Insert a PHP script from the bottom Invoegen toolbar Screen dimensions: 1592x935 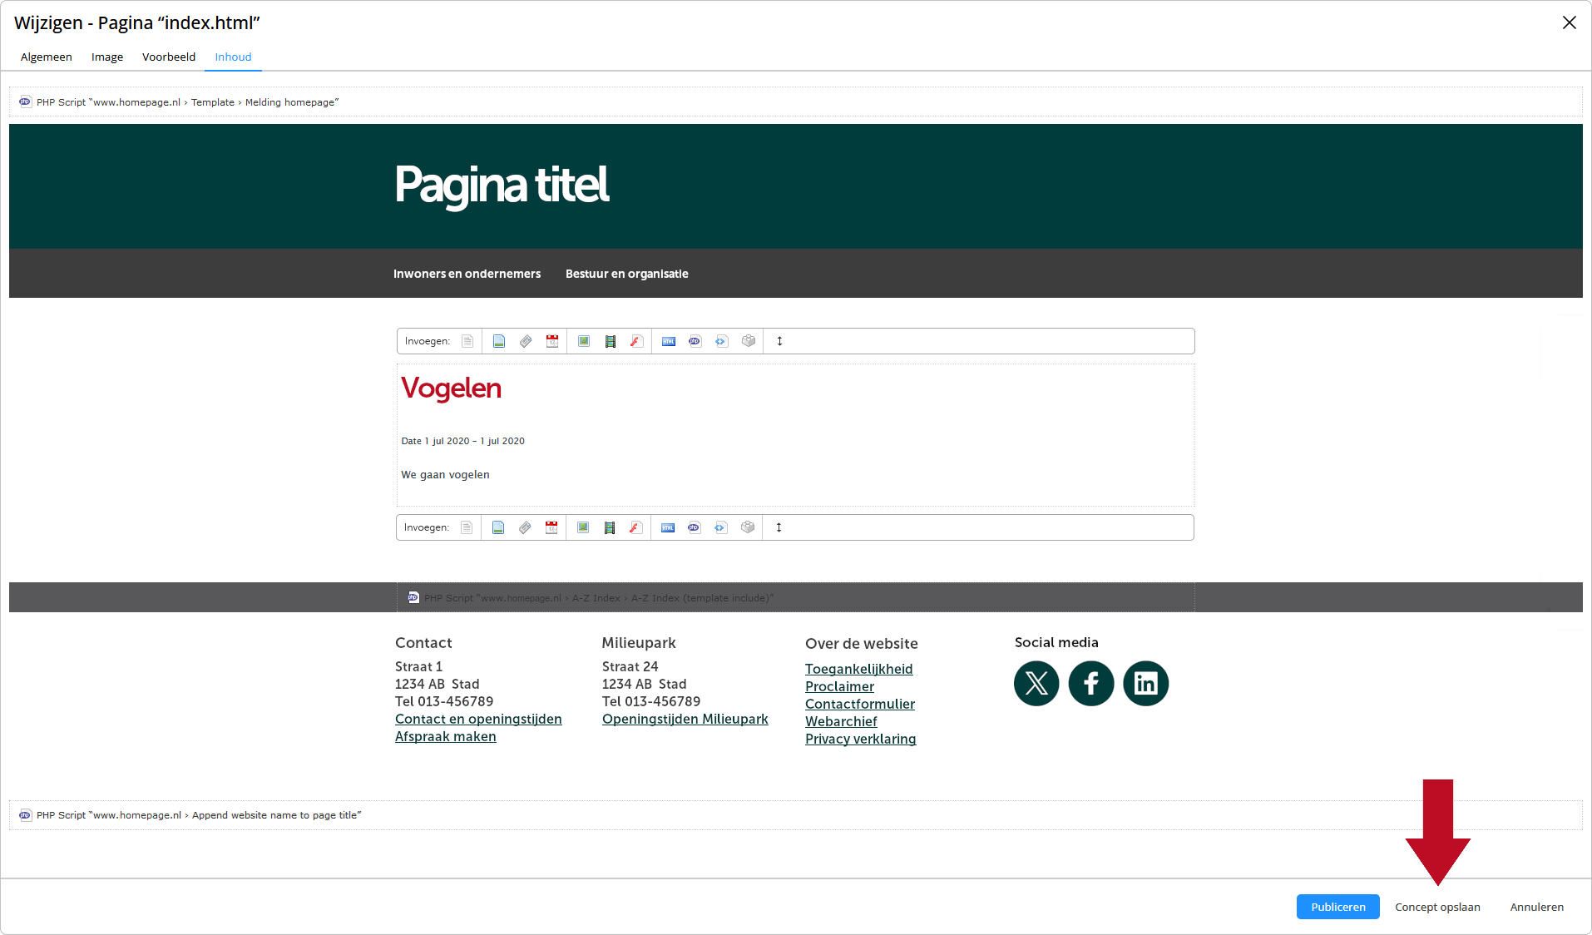tap(694, 527)
